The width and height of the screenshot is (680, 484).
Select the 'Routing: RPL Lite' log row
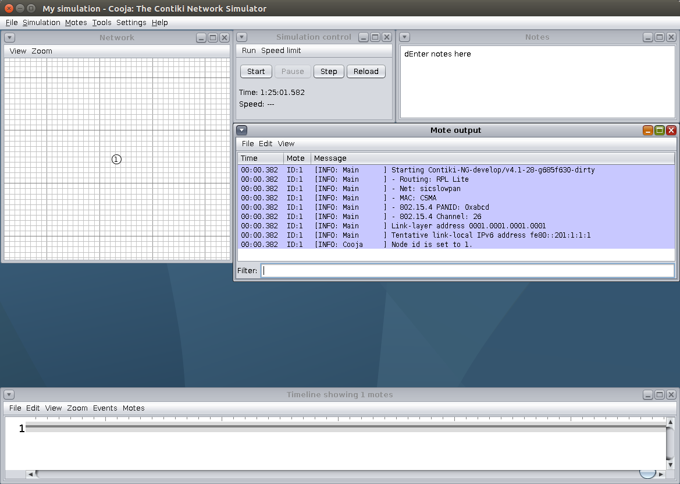456,179
